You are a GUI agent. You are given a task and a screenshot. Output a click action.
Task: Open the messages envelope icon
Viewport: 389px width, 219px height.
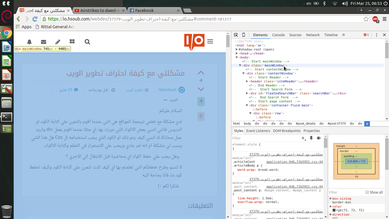43,42
